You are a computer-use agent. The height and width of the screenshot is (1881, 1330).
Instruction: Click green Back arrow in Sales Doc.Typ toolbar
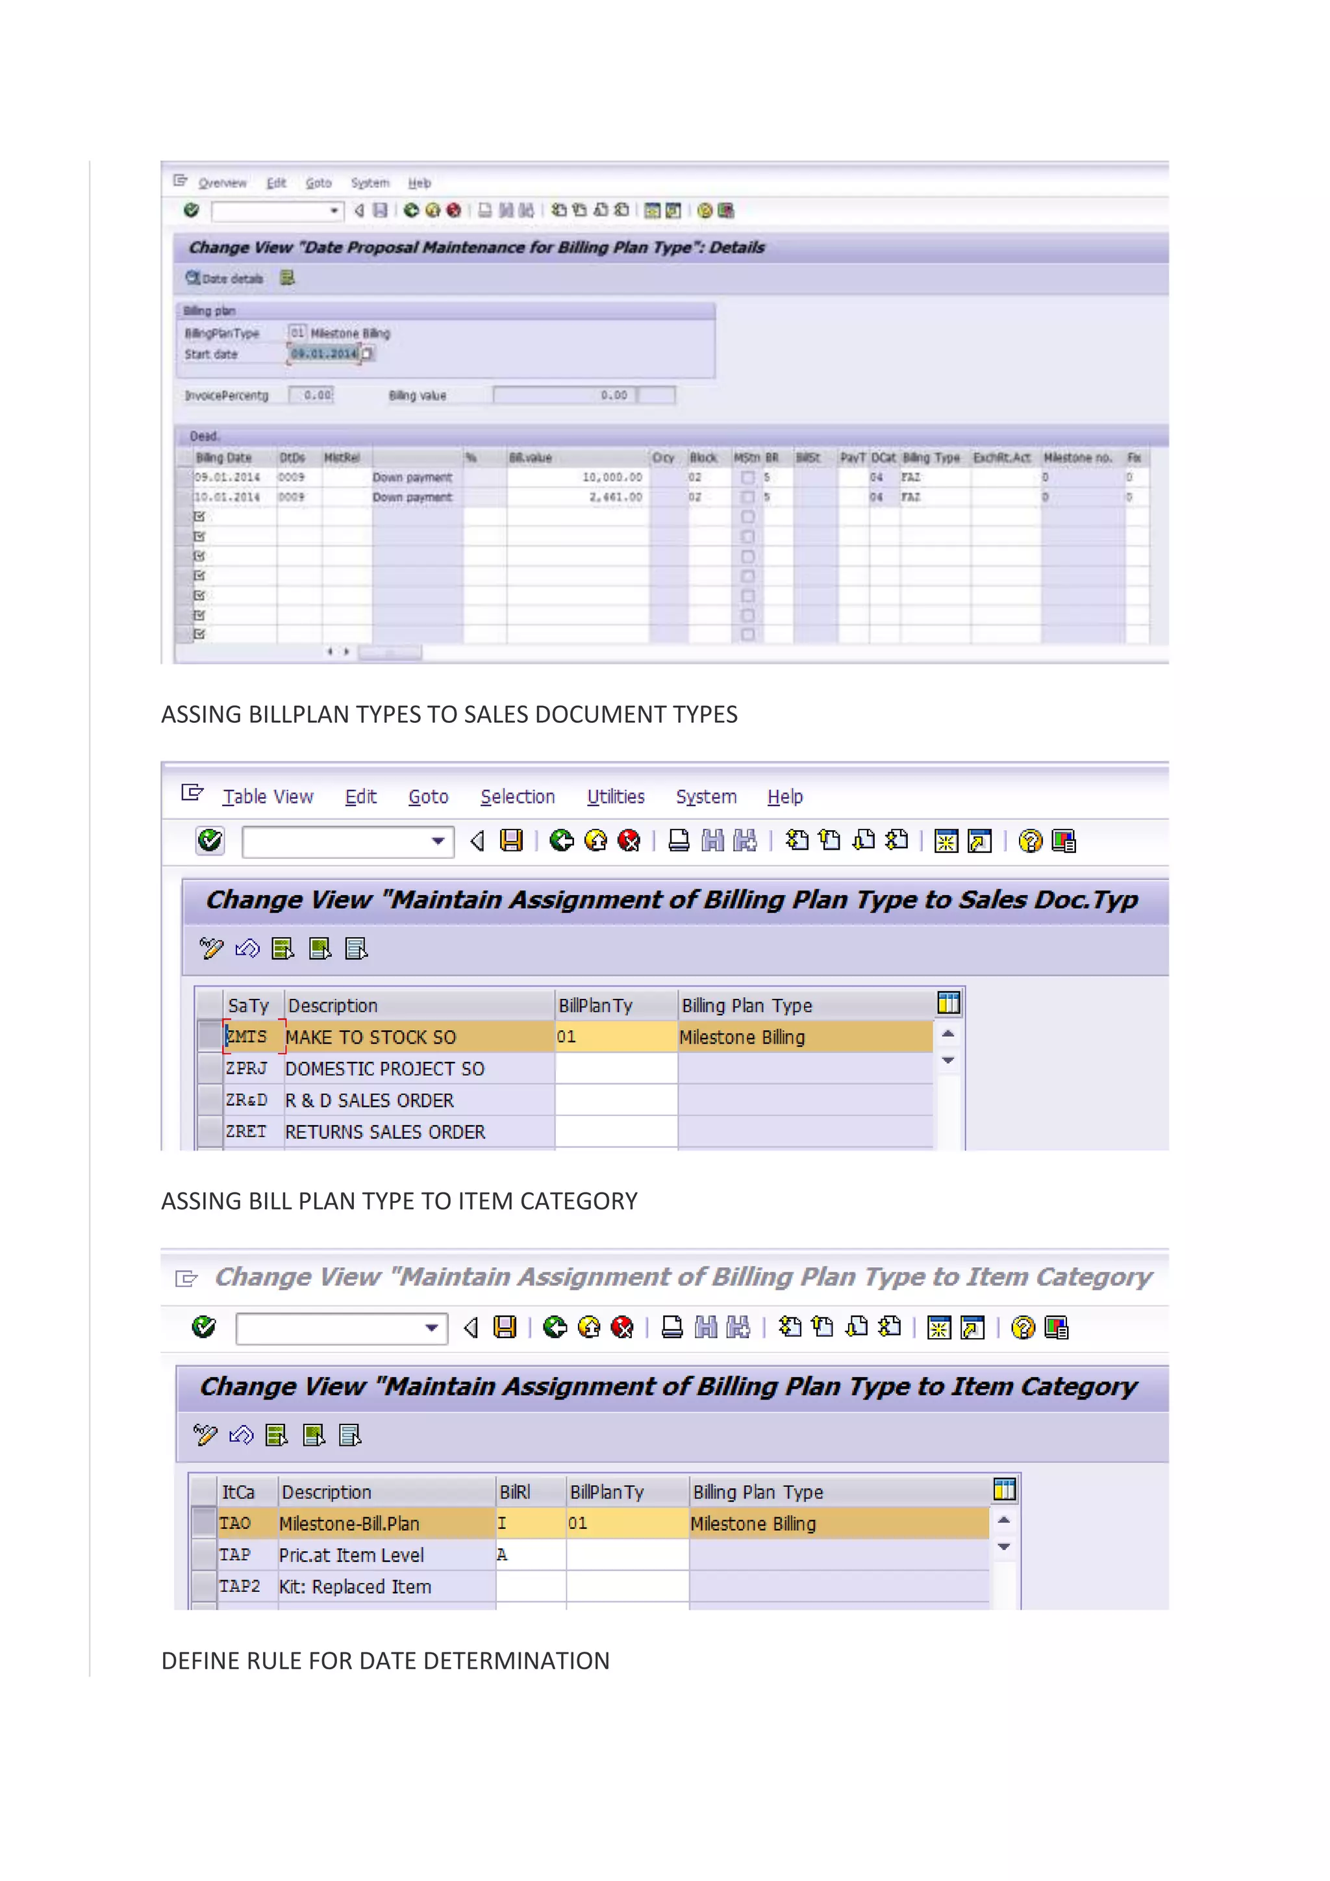562,840
